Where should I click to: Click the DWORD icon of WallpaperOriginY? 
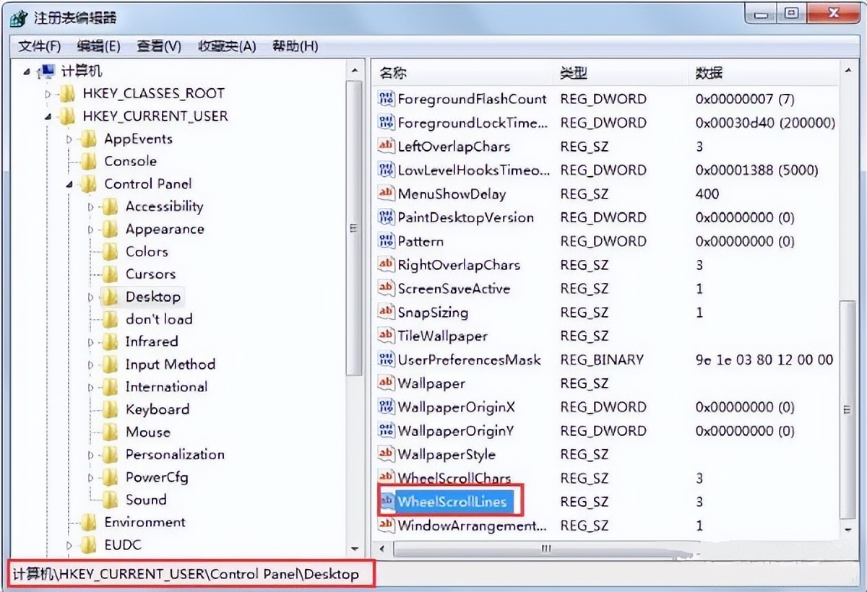point(387,431)
